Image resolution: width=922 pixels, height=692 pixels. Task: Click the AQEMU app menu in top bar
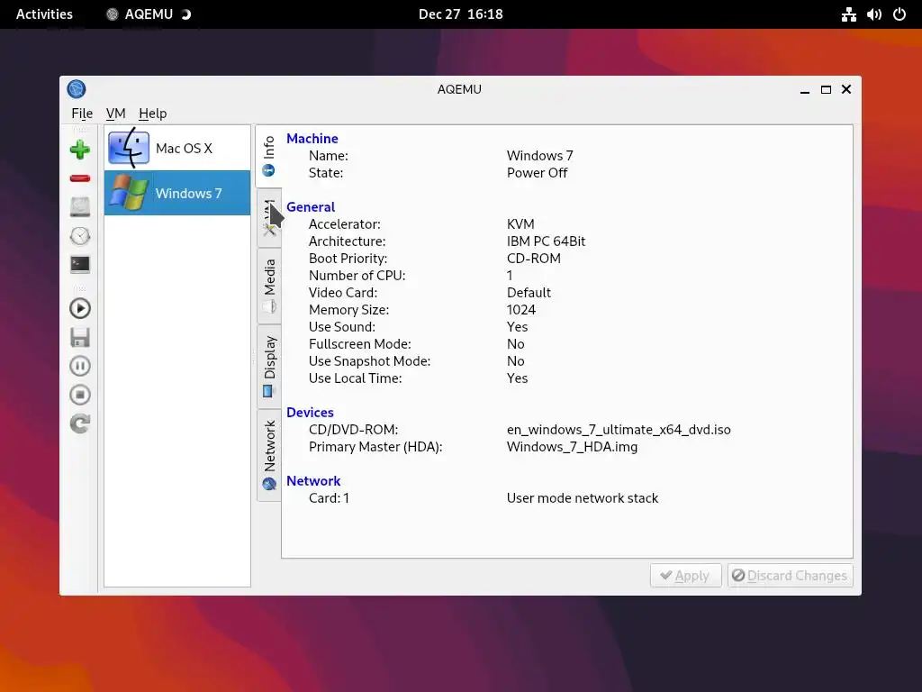point(149,14)
